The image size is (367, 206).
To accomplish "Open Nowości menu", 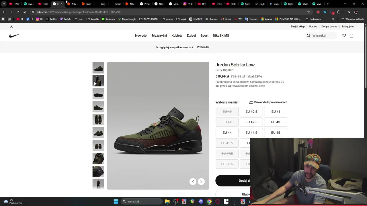I will 141,35.
